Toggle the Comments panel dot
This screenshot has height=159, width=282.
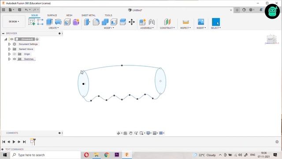59,133
